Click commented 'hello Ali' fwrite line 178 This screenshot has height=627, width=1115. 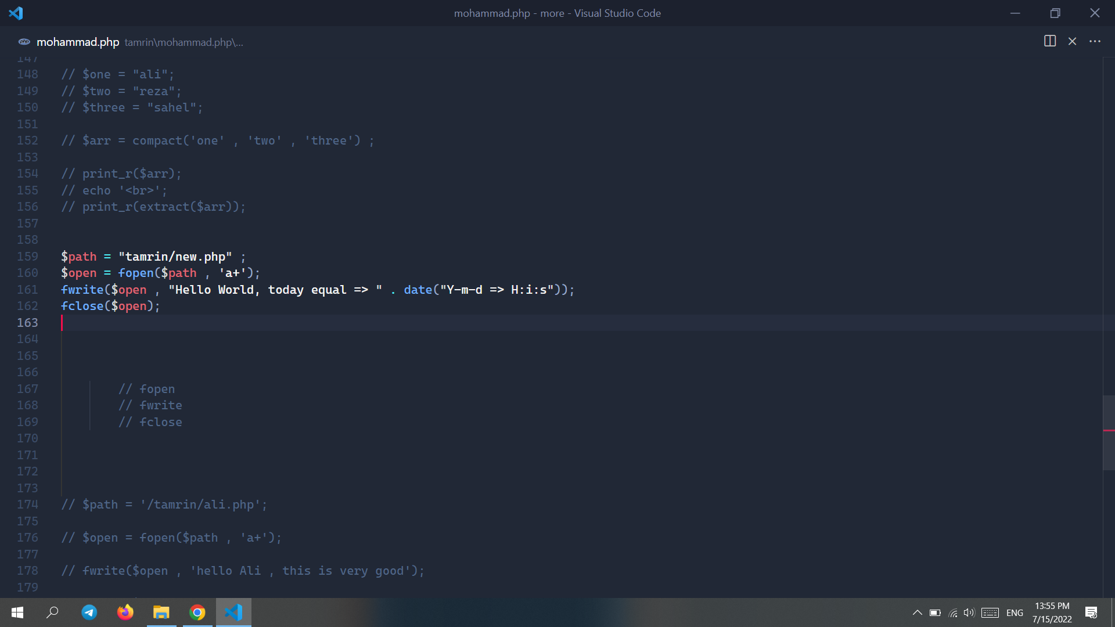243,571
